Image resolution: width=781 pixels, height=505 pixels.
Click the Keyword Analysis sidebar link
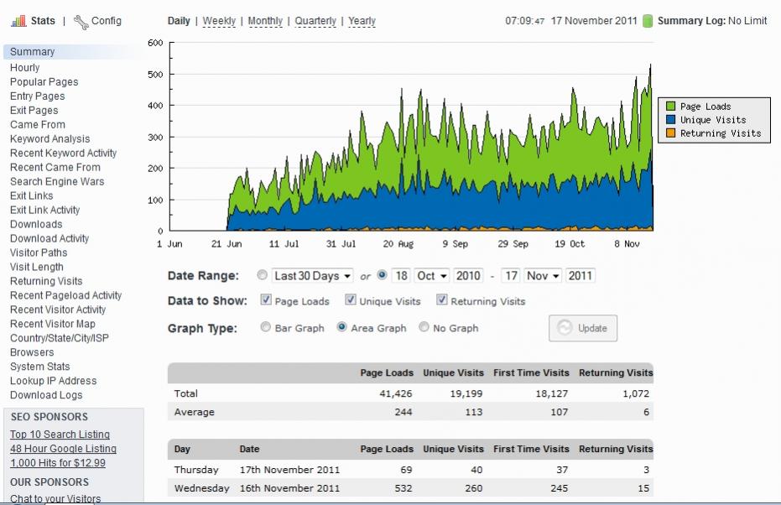tap(49, 139)
